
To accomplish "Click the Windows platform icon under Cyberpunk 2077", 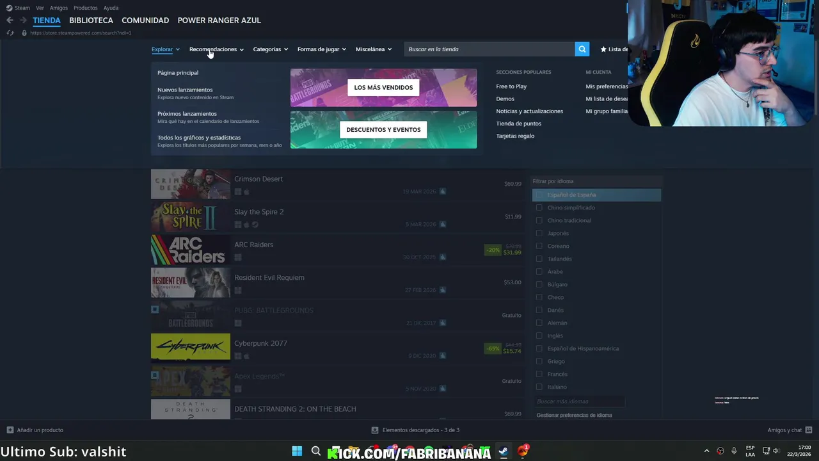I will click(x=237, y=356).
